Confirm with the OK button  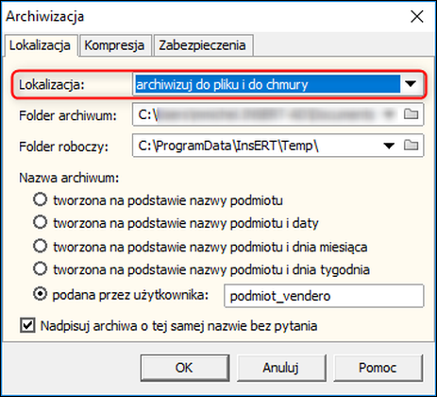tap(185, 368)
